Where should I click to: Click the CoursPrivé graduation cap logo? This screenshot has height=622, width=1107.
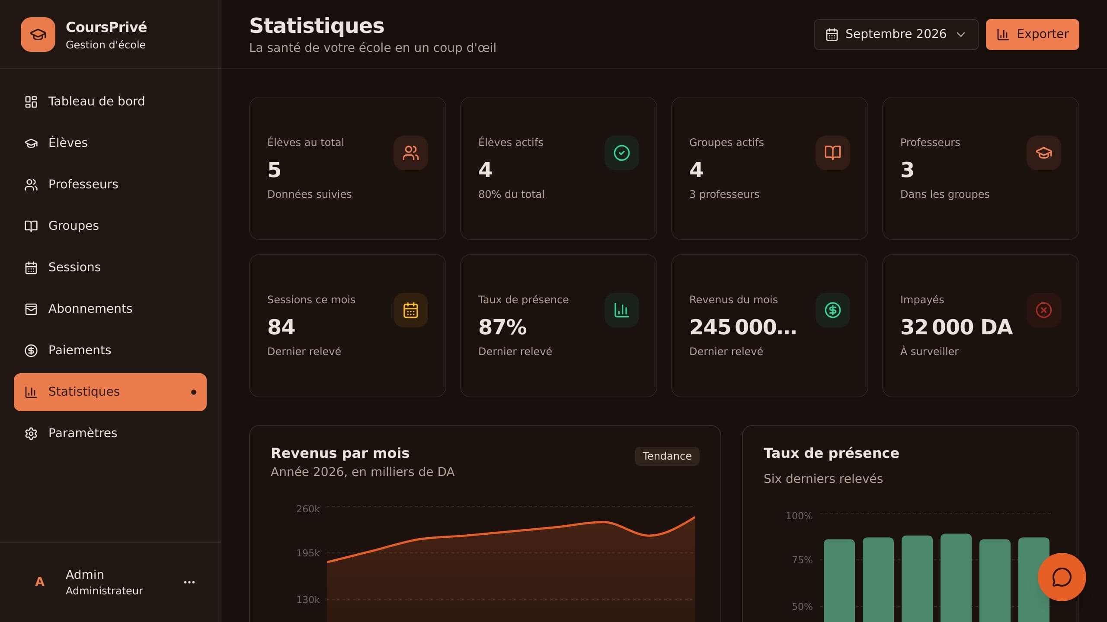[x=38, y=35]
